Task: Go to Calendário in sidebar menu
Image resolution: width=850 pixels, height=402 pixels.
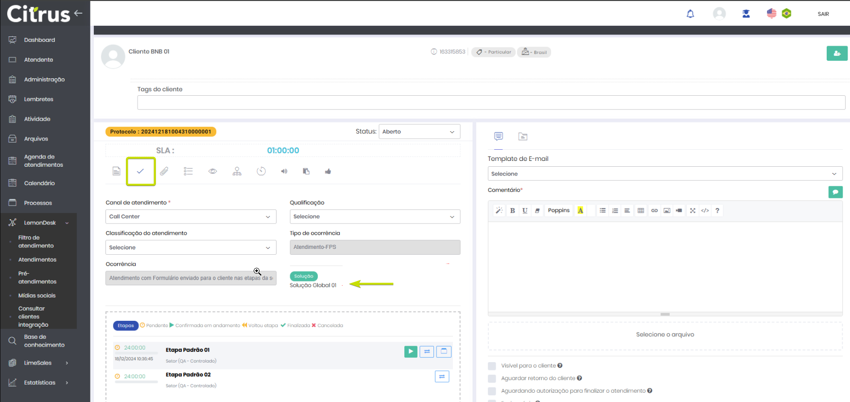Action: point(39,183)
